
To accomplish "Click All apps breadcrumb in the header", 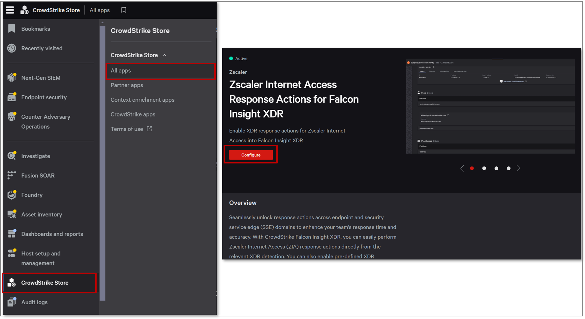I will pos(100,10).
